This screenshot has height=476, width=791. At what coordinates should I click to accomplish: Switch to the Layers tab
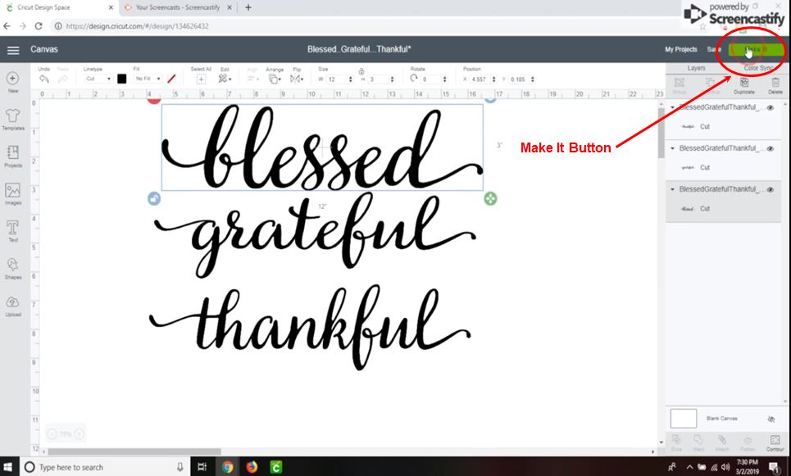coord(696,68)
